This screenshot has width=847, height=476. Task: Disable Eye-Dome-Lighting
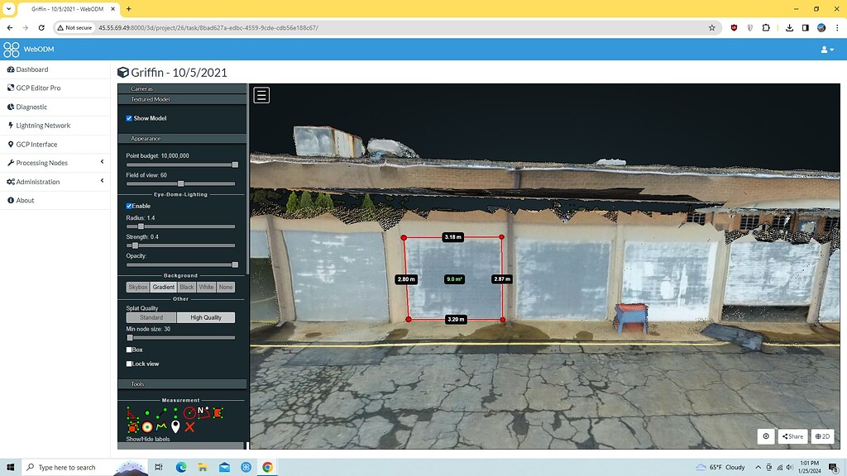128,205
